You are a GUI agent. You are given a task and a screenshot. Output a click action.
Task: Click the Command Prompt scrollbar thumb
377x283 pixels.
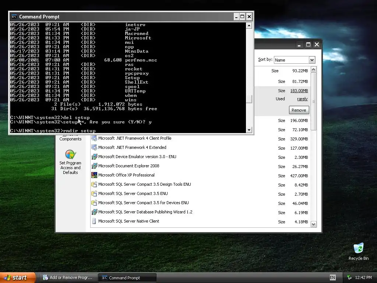coord(249,99)
